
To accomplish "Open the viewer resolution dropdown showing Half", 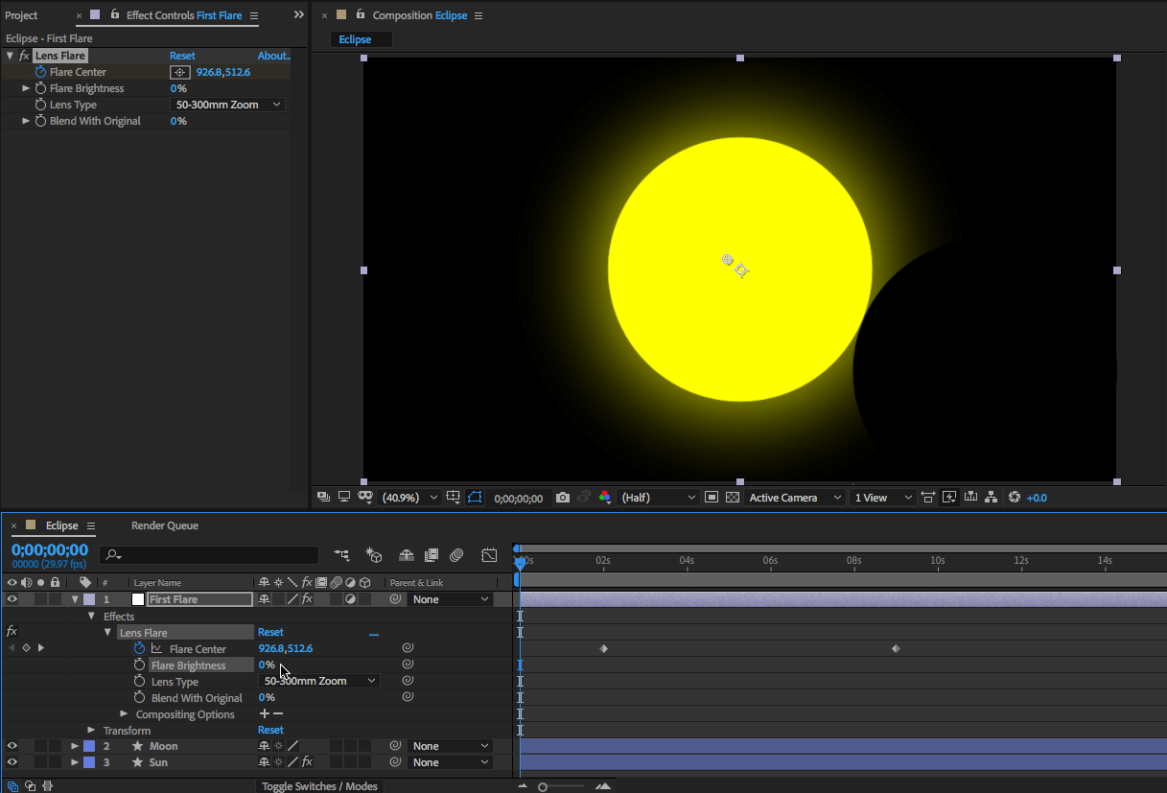I will click(x=659, y=498).
